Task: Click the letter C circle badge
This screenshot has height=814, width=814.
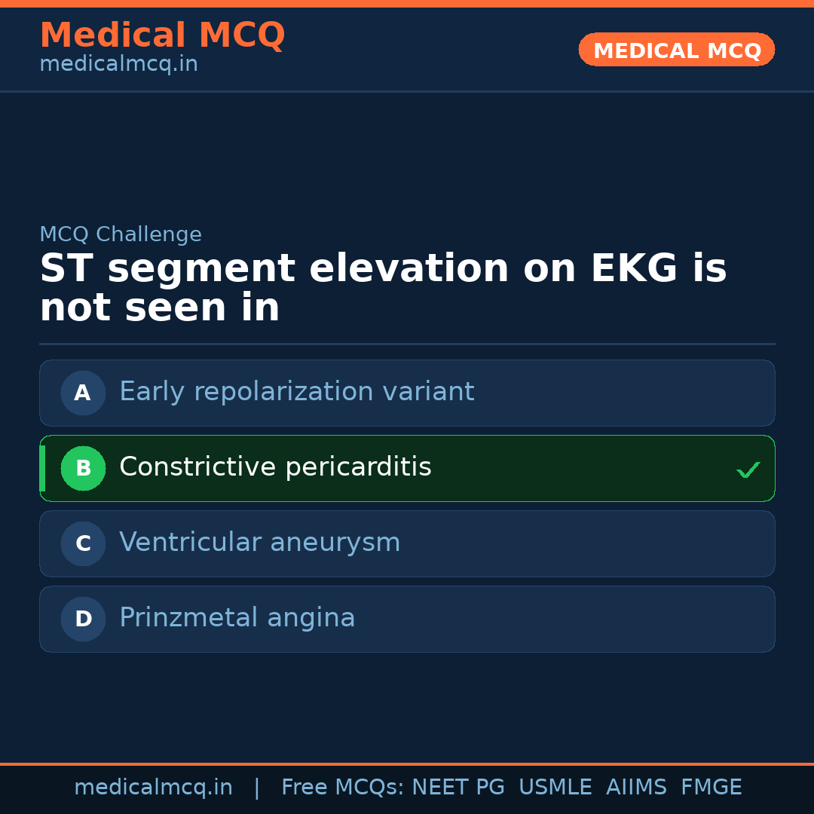Action: 83,543
